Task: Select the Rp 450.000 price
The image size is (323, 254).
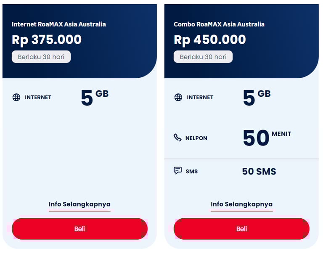Action: coord(210,40)
